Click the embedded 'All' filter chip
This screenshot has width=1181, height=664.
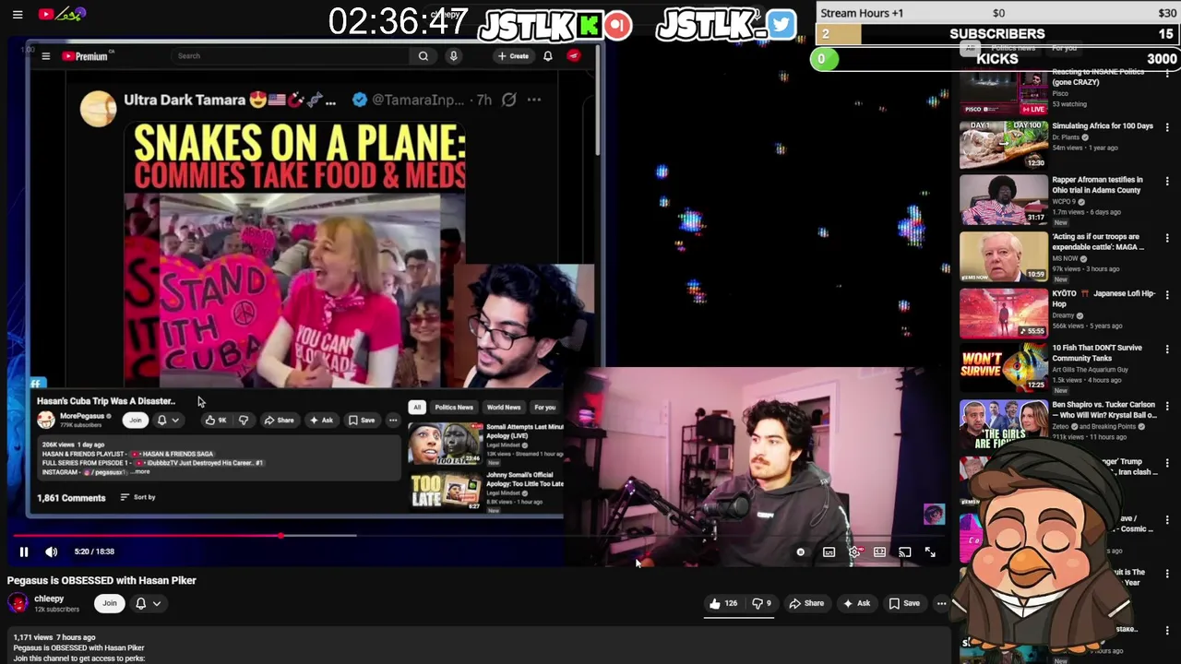pos(417,407)
